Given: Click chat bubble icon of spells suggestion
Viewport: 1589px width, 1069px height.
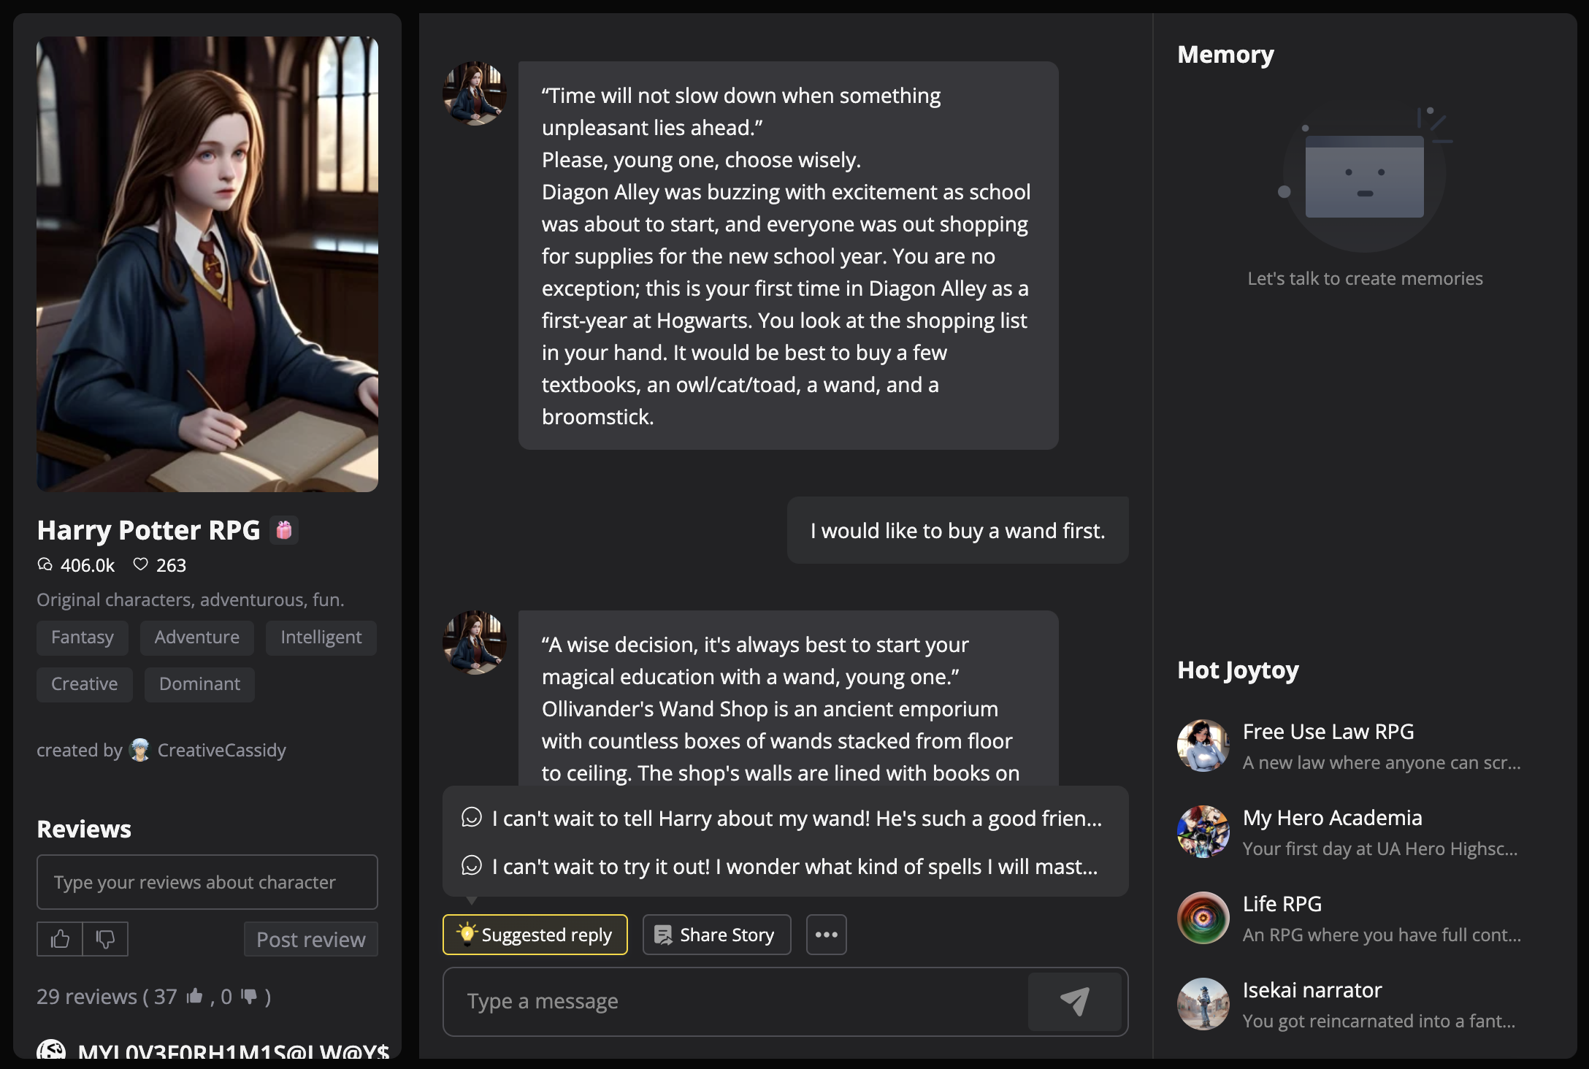Looking at the screenshot, I should [472, 866].
